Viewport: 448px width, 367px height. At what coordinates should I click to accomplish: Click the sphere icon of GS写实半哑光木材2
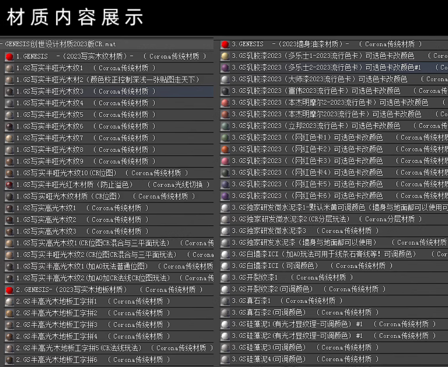(10, 80)
